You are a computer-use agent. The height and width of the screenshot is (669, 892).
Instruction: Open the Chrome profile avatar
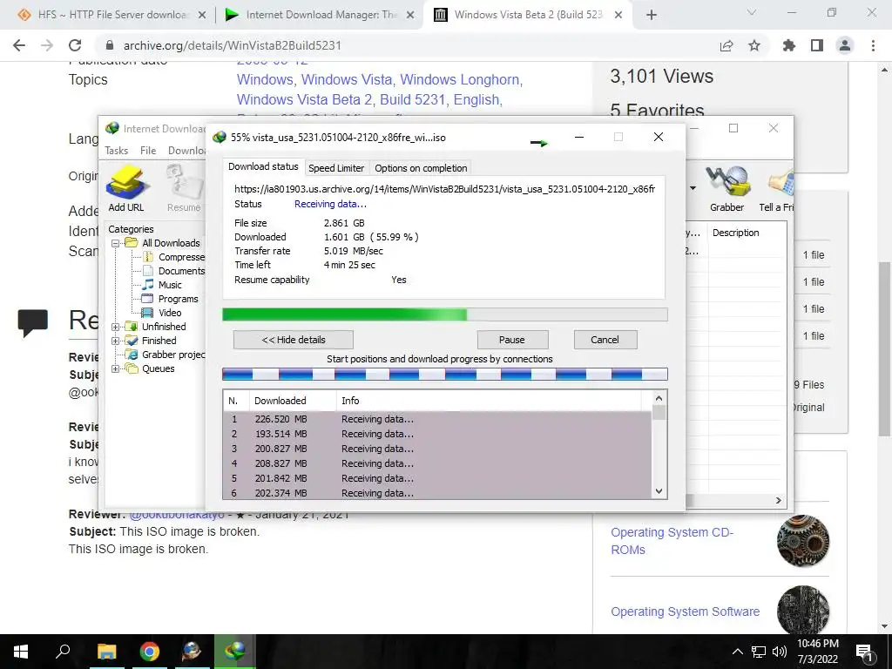(x=845, y=45)
